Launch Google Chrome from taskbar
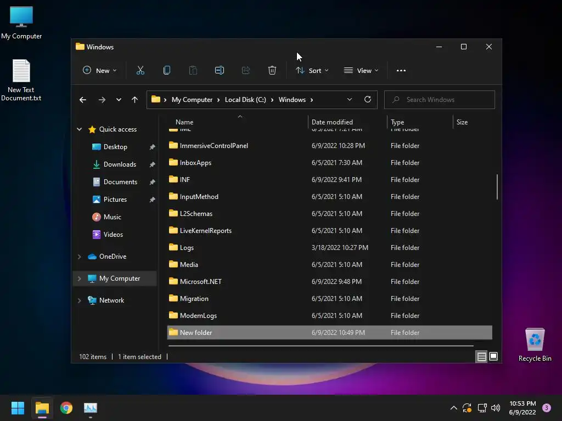Screen dimensions: 562x421 [66, 408]
